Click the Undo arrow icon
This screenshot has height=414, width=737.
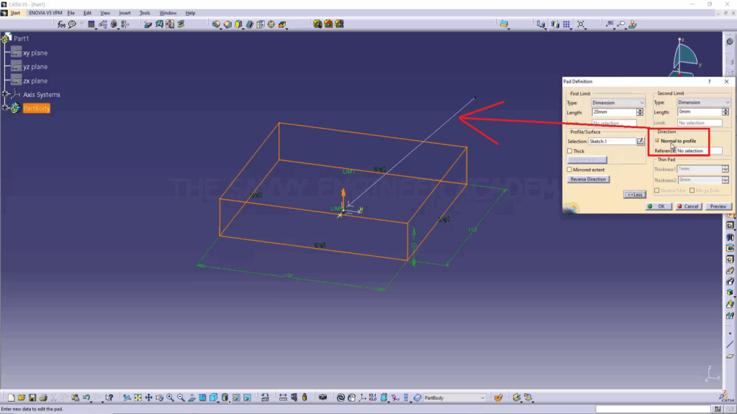pyautogui.click(x=86, y=397)
